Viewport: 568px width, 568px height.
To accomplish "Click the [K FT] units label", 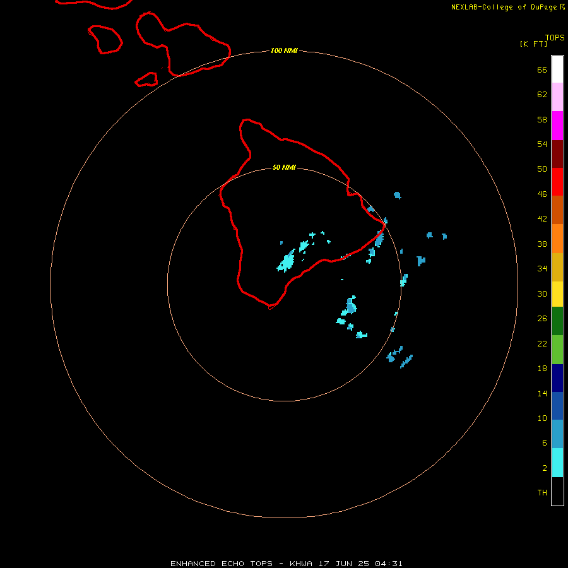I will pyautogui.click(x=533, y=44).
